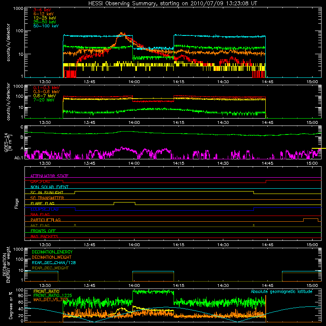Select the red 3-6 keV legend label
The height and width of the screenshot is (326, 326).
coord(42,10)
